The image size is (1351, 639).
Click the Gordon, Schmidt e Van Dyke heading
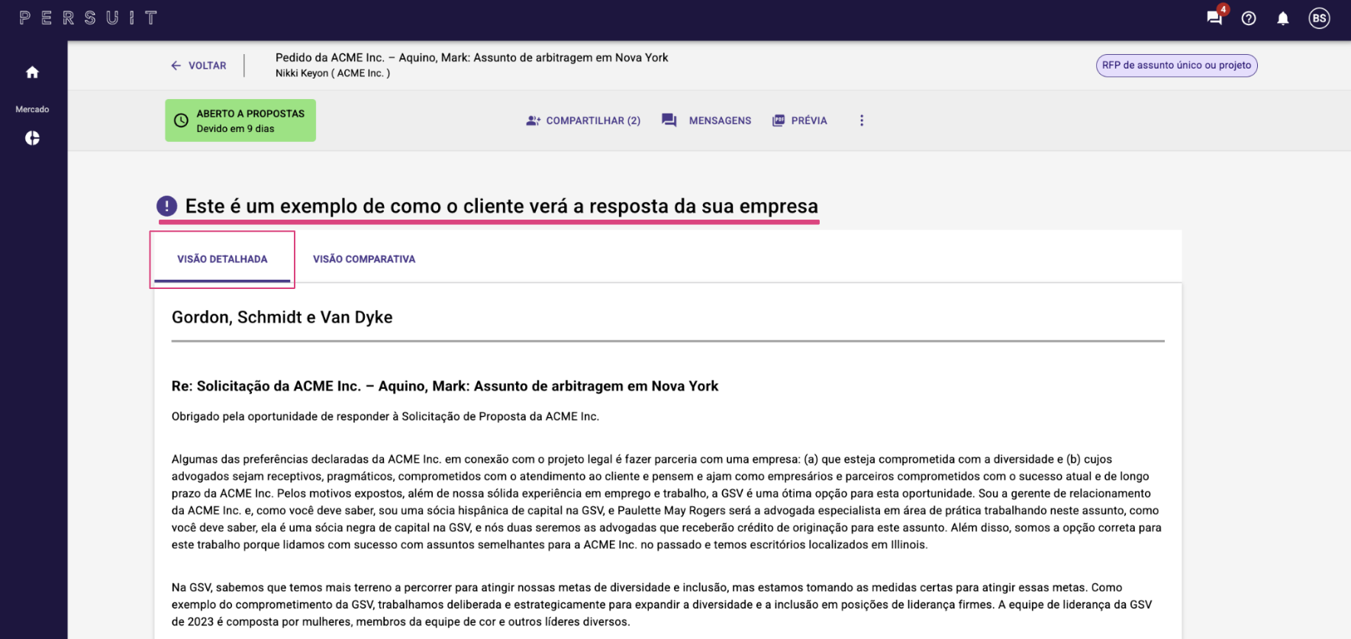click(x=282, y=317)
